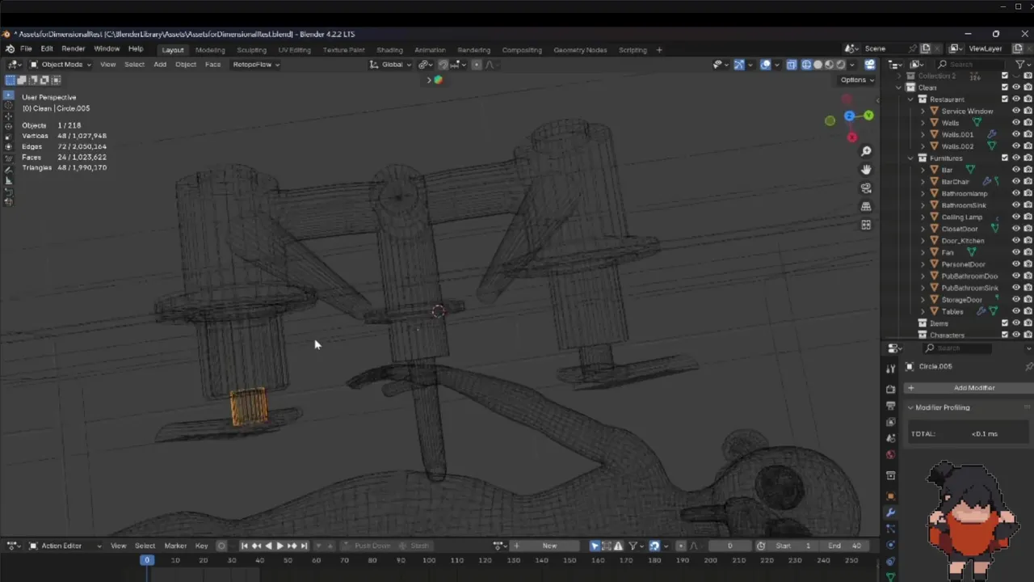The height and width of the screenshot is (582, 1034).
Task: Click the play animation button
Action: (x=280, y=546)
